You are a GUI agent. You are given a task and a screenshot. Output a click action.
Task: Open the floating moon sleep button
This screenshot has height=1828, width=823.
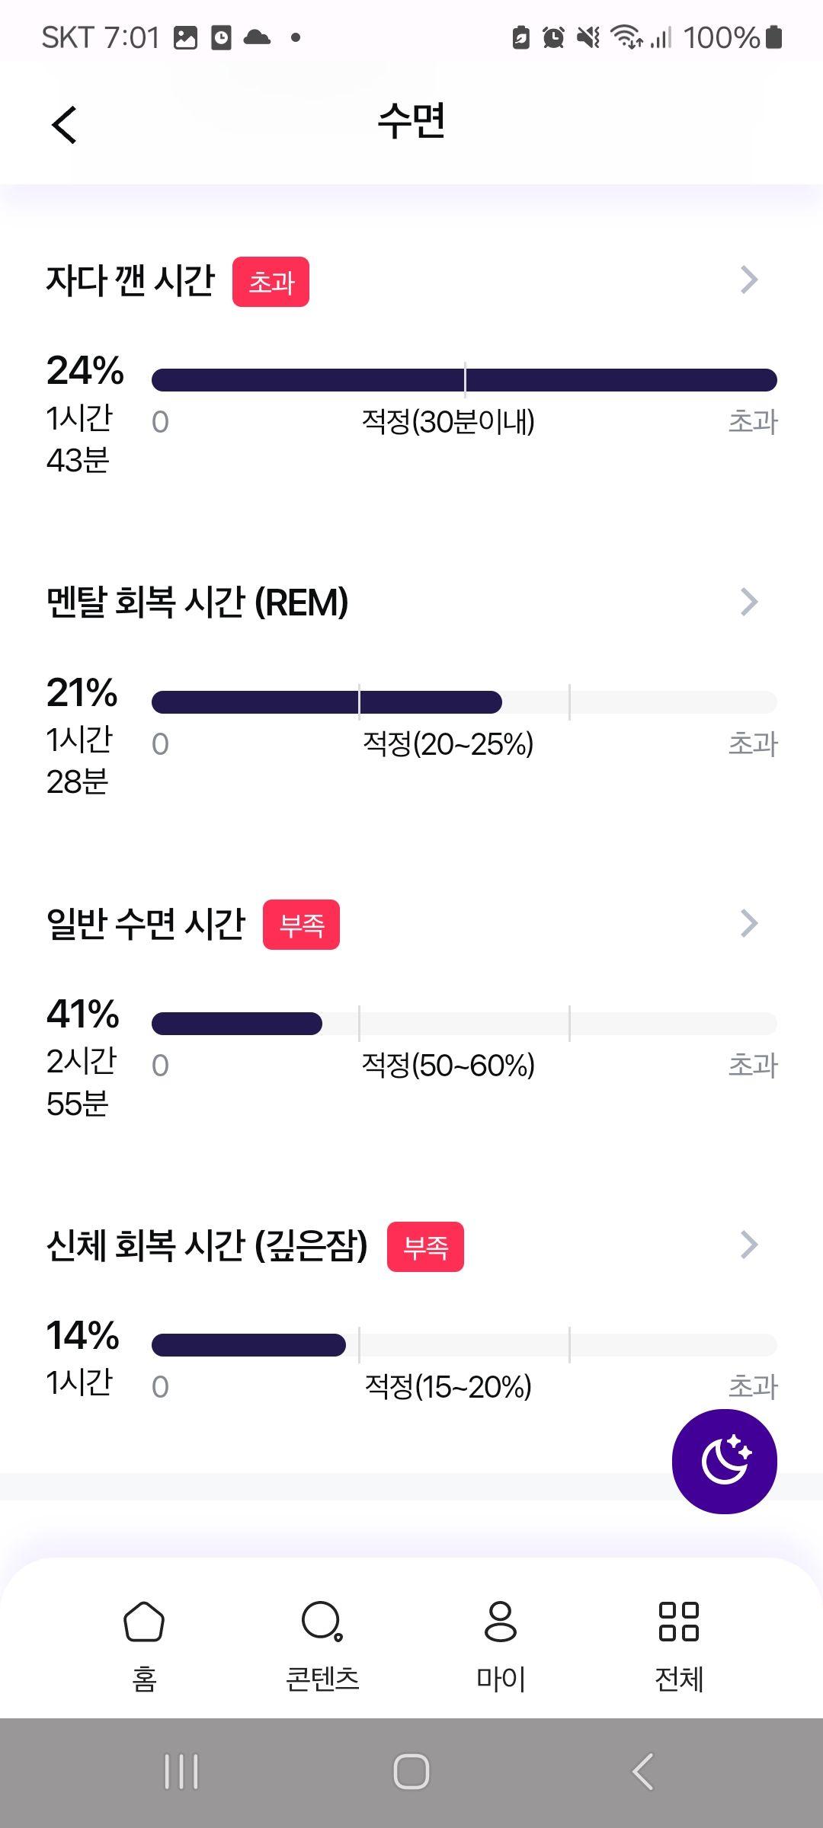[x=724, y=1461]
